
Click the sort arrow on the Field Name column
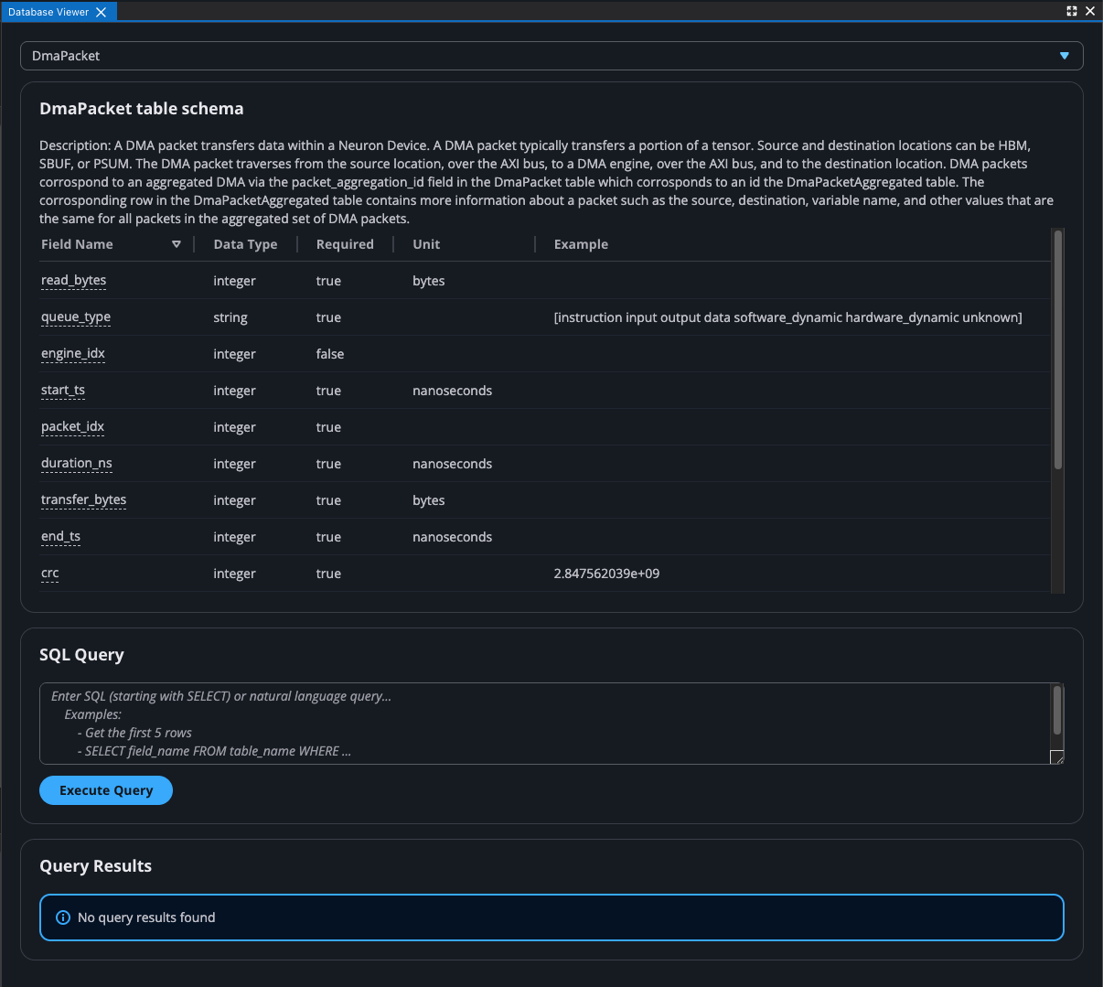(x=176, y=244)
